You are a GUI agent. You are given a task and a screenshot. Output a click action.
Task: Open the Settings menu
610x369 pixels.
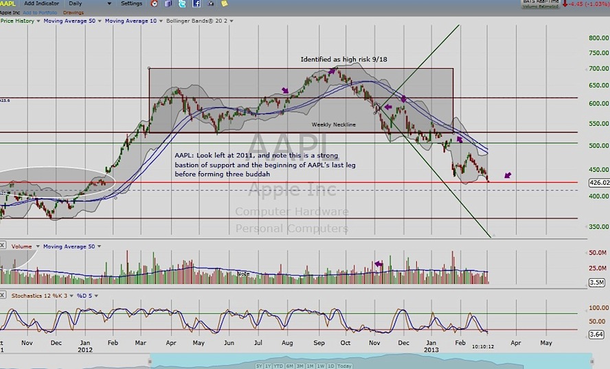click(131, 3)
